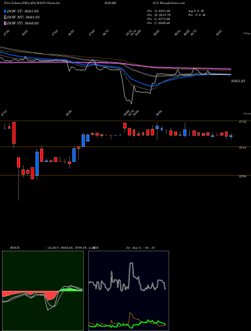
Task: Click the red MACD histogram bars
Action: (x=50, y=295)
